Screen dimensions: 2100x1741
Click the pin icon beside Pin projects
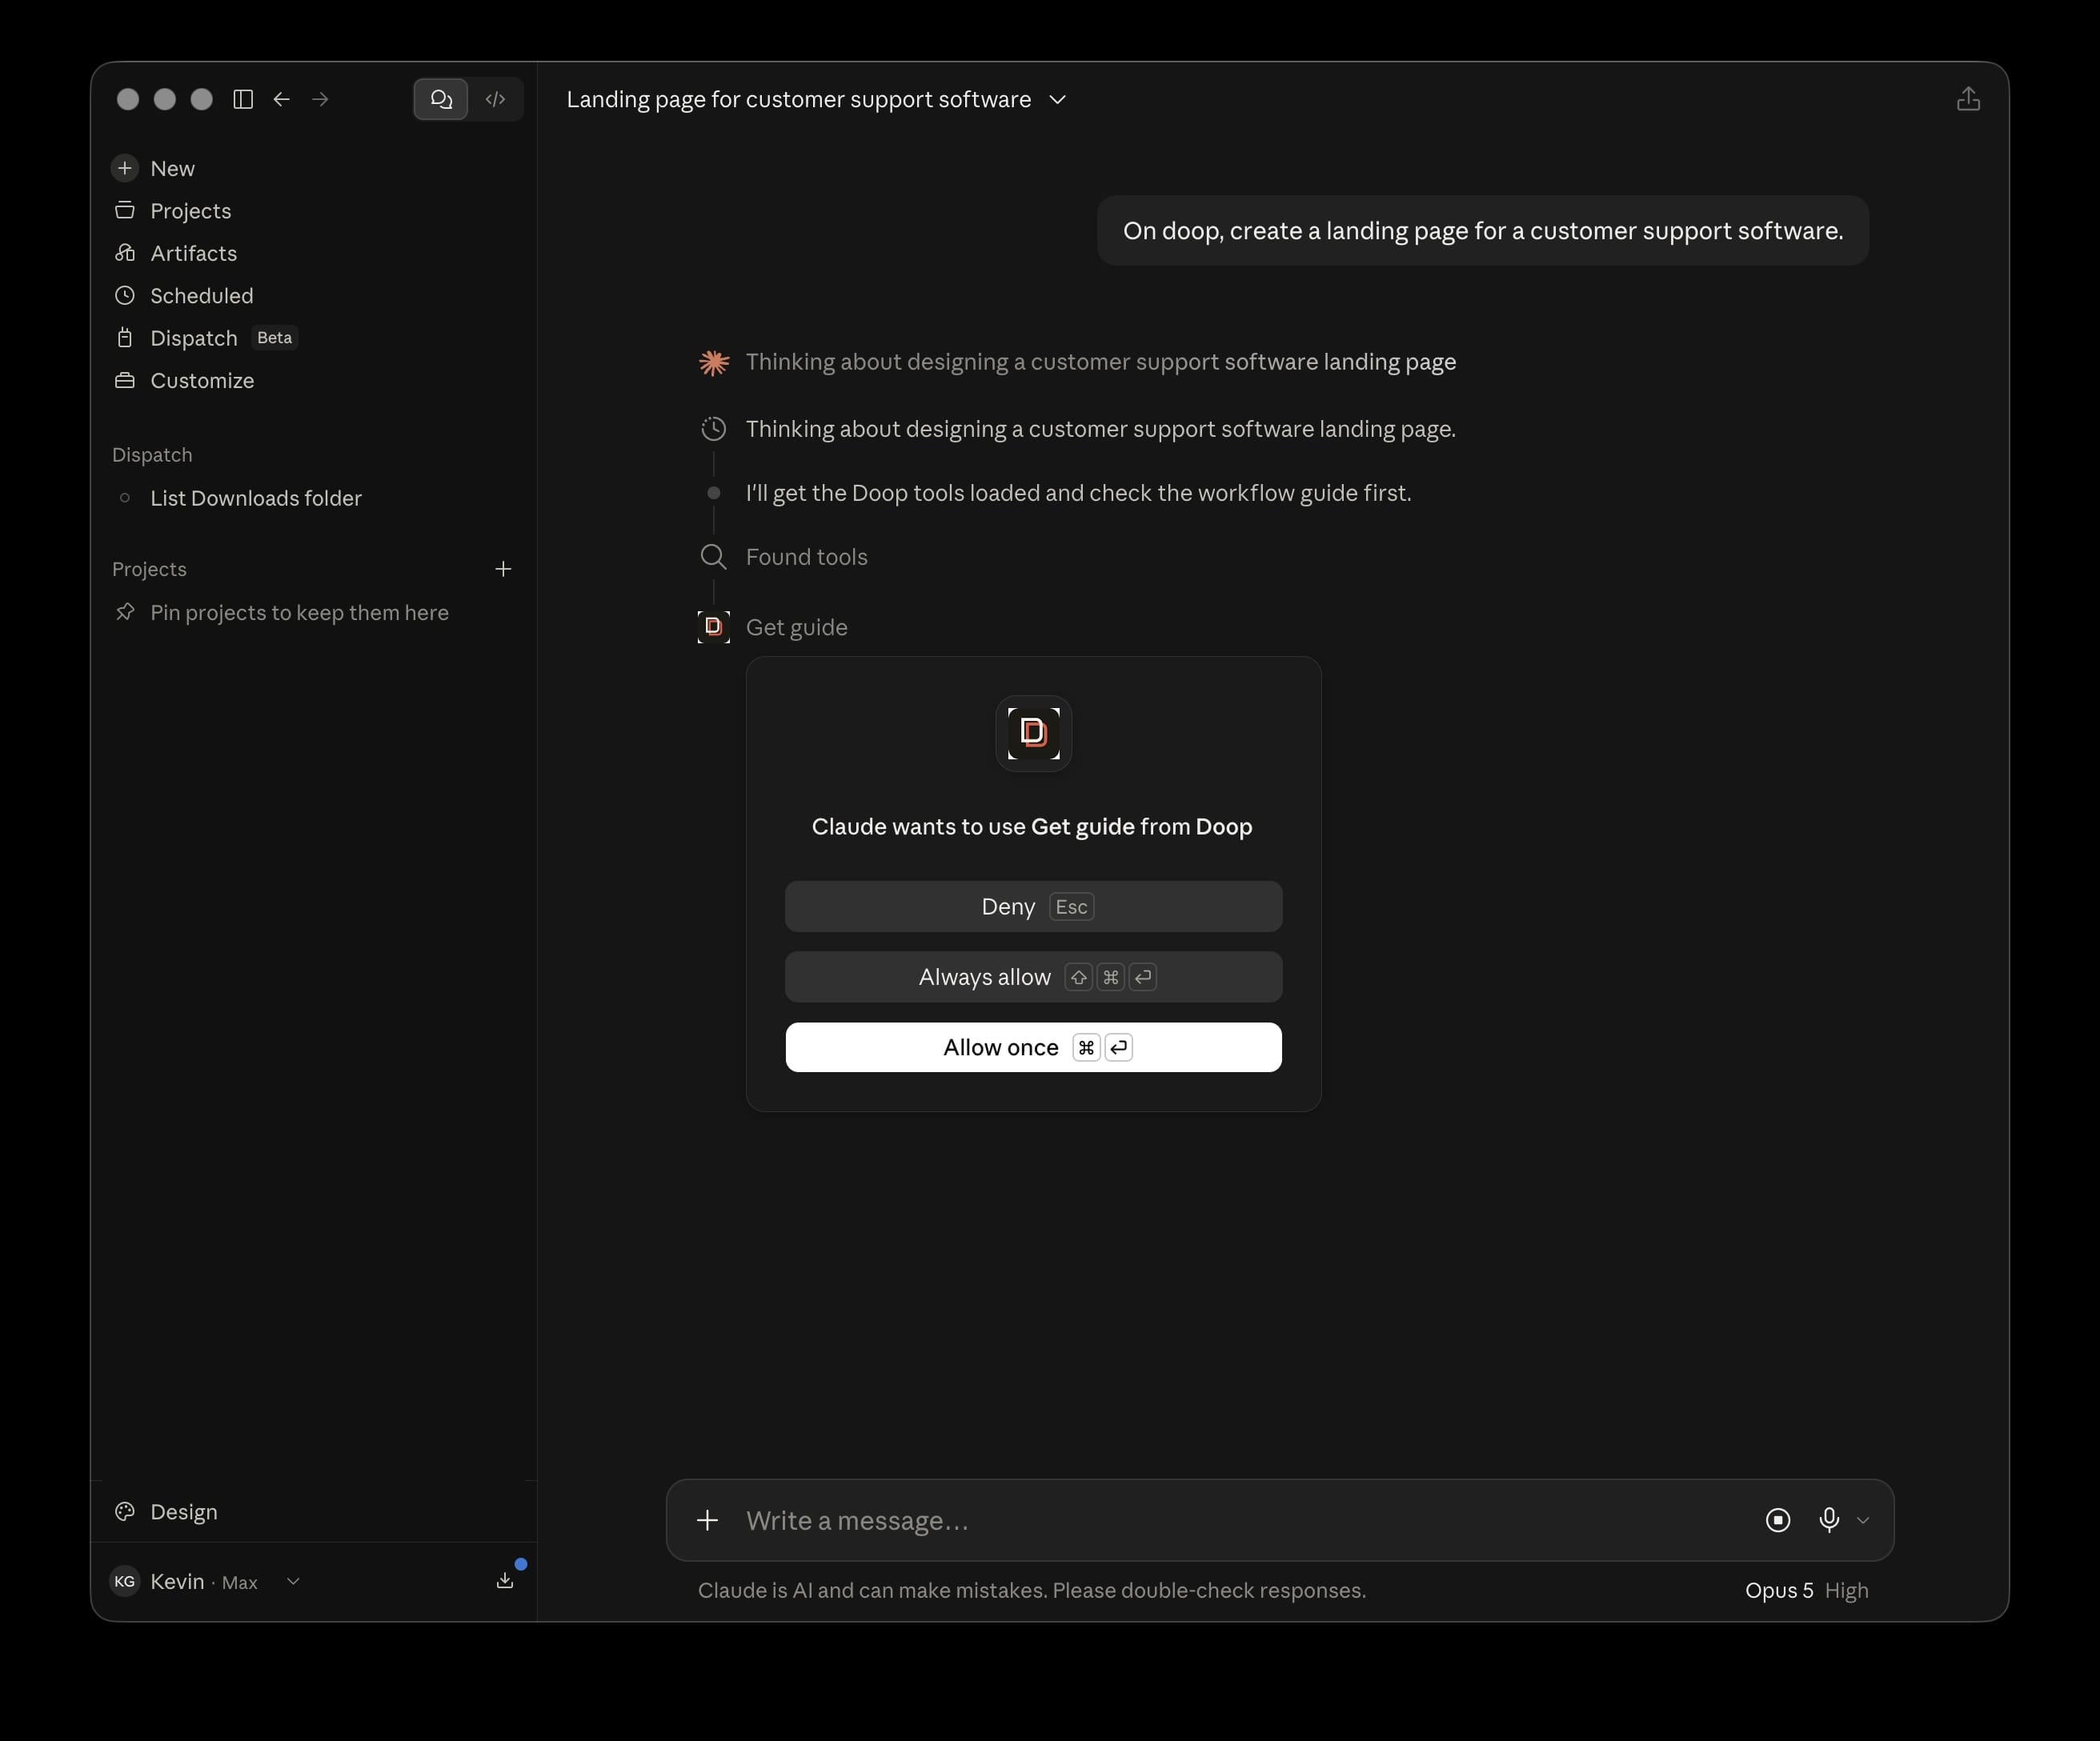tap(125, 612)
